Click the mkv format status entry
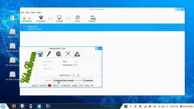This screenshot has width=194, height=109. 81,85
